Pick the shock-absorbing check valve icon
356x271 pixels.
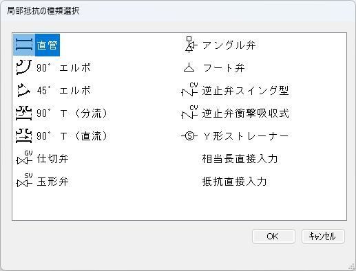[x=189, y=112]
